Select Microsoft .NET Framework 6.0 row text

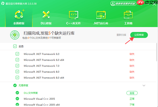(x=42, y=54)
